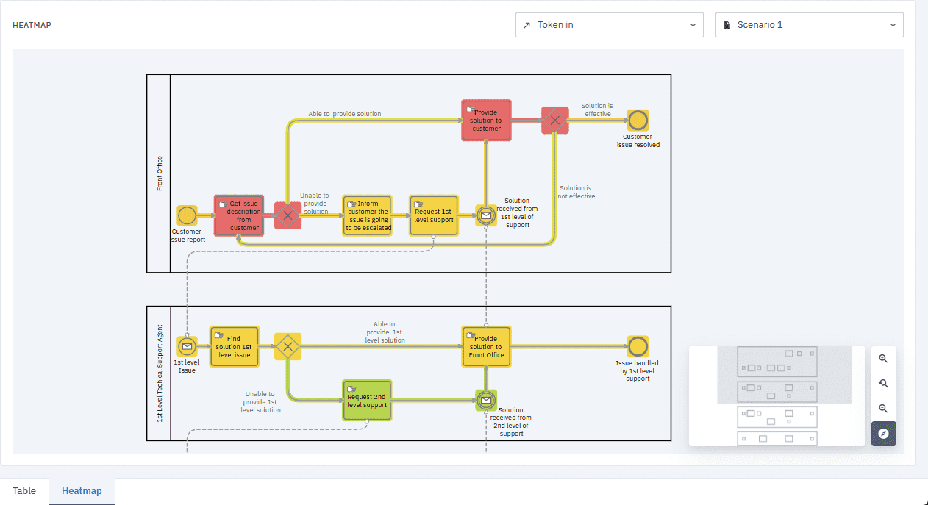Click the reset zoom icon
The width and height of the screenshot is (928, 505).
[x=883, y=384]
